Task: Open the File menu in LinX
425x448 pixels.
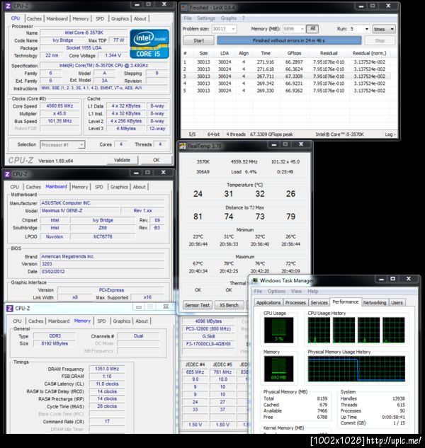Action: click(x=188, y=18)
